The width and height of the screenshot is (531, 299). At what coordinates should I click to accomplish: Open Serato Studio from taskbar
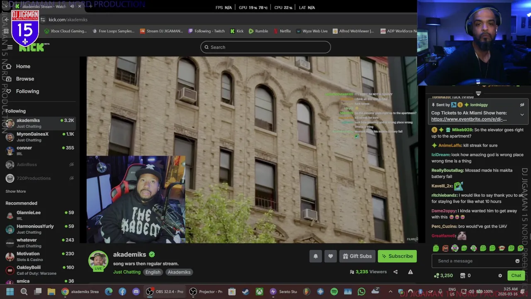click(284, 292)
